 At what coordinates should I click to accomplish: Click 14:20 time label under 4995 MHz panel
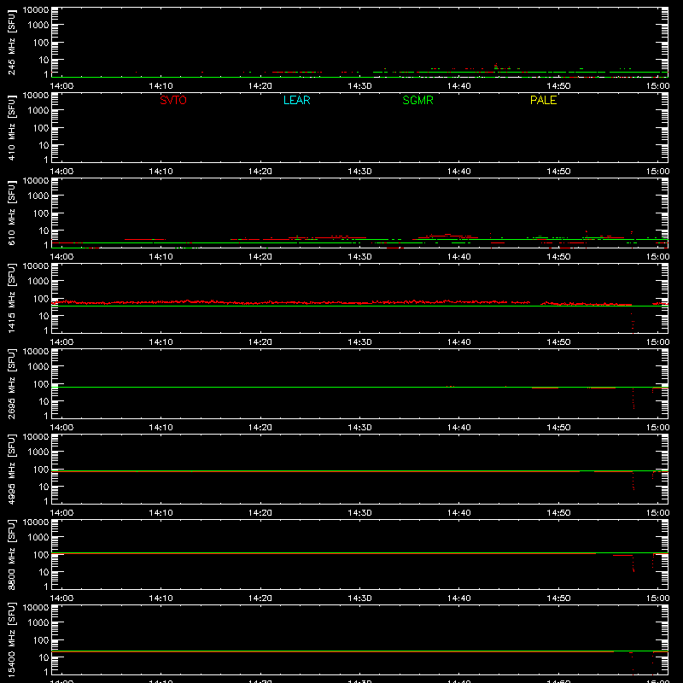point(260,513)
